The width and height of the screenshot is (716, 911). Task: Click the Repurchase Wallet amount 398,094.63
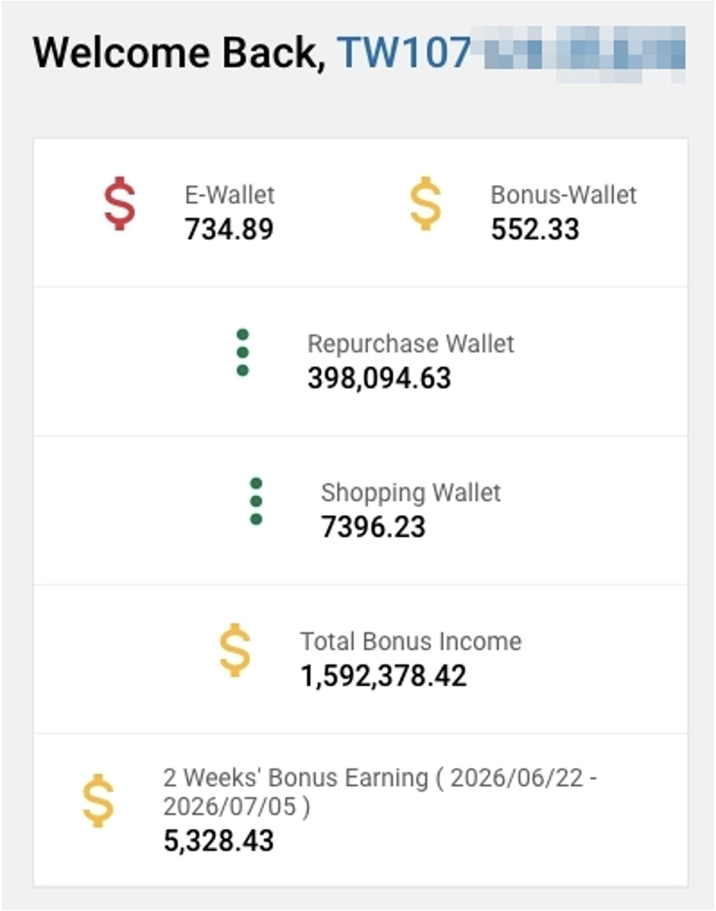[379, 378]
